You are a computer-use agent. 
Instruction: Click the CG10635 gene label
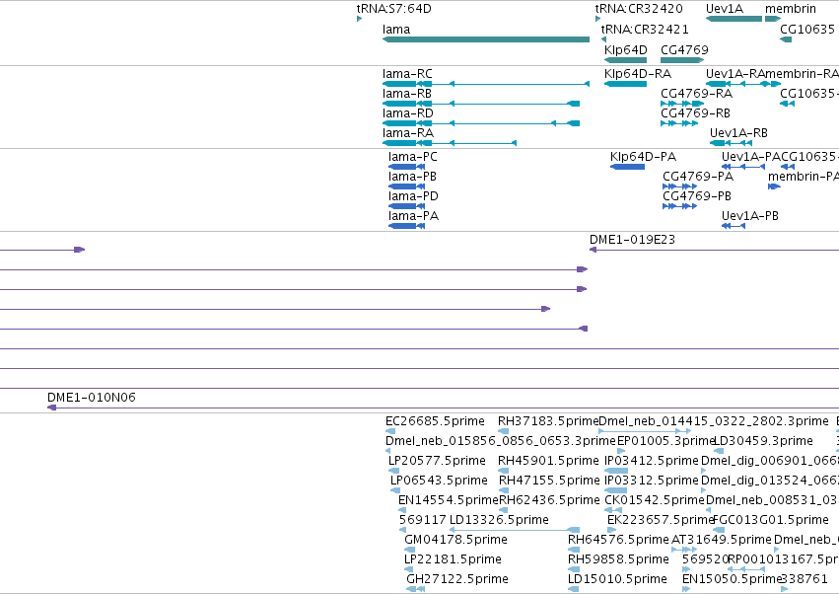(806, 29)
